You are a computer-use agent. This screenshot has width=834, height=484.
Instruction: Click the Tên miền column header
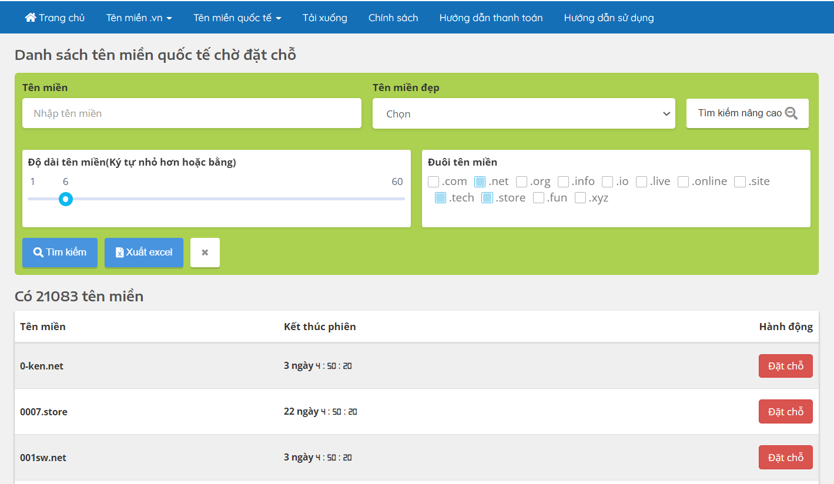[x=43, y=327]
